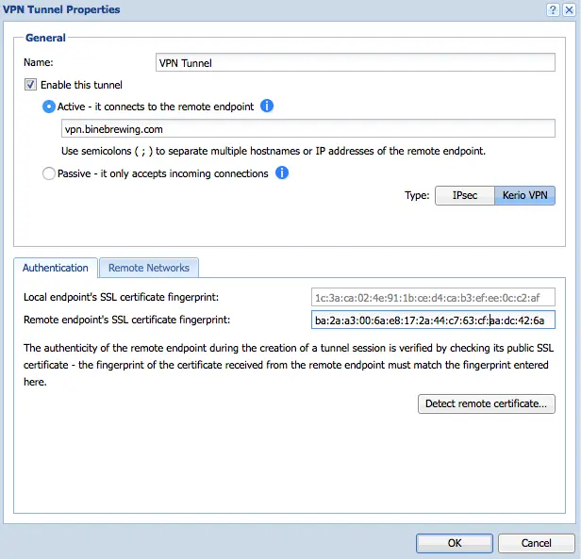Edit the remote endpoint hostname field
Viewport: 581px width, 559px height.
(307, 128)
